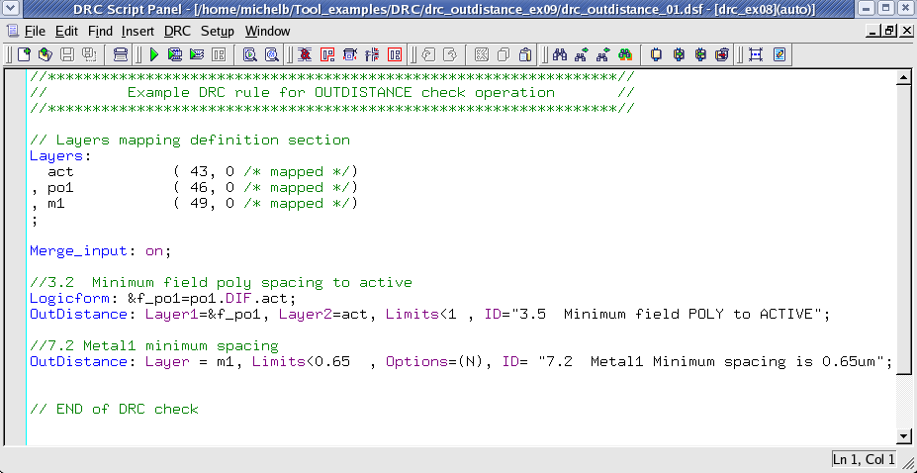Click the last toolbar icon with pencil

pos(779,54)
